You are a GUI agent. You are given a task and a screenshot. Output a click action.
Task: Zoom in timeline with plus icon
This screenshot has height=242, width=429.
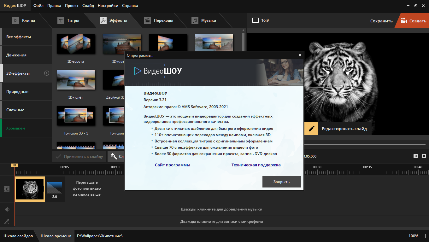coord(425,236)
